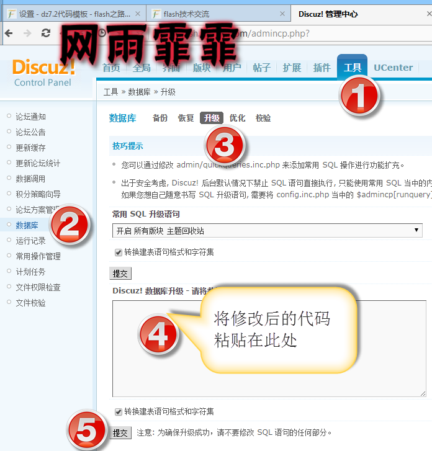Click 升级 in the breadcrumb
This screenshot has height=451, width=432.
168,92
